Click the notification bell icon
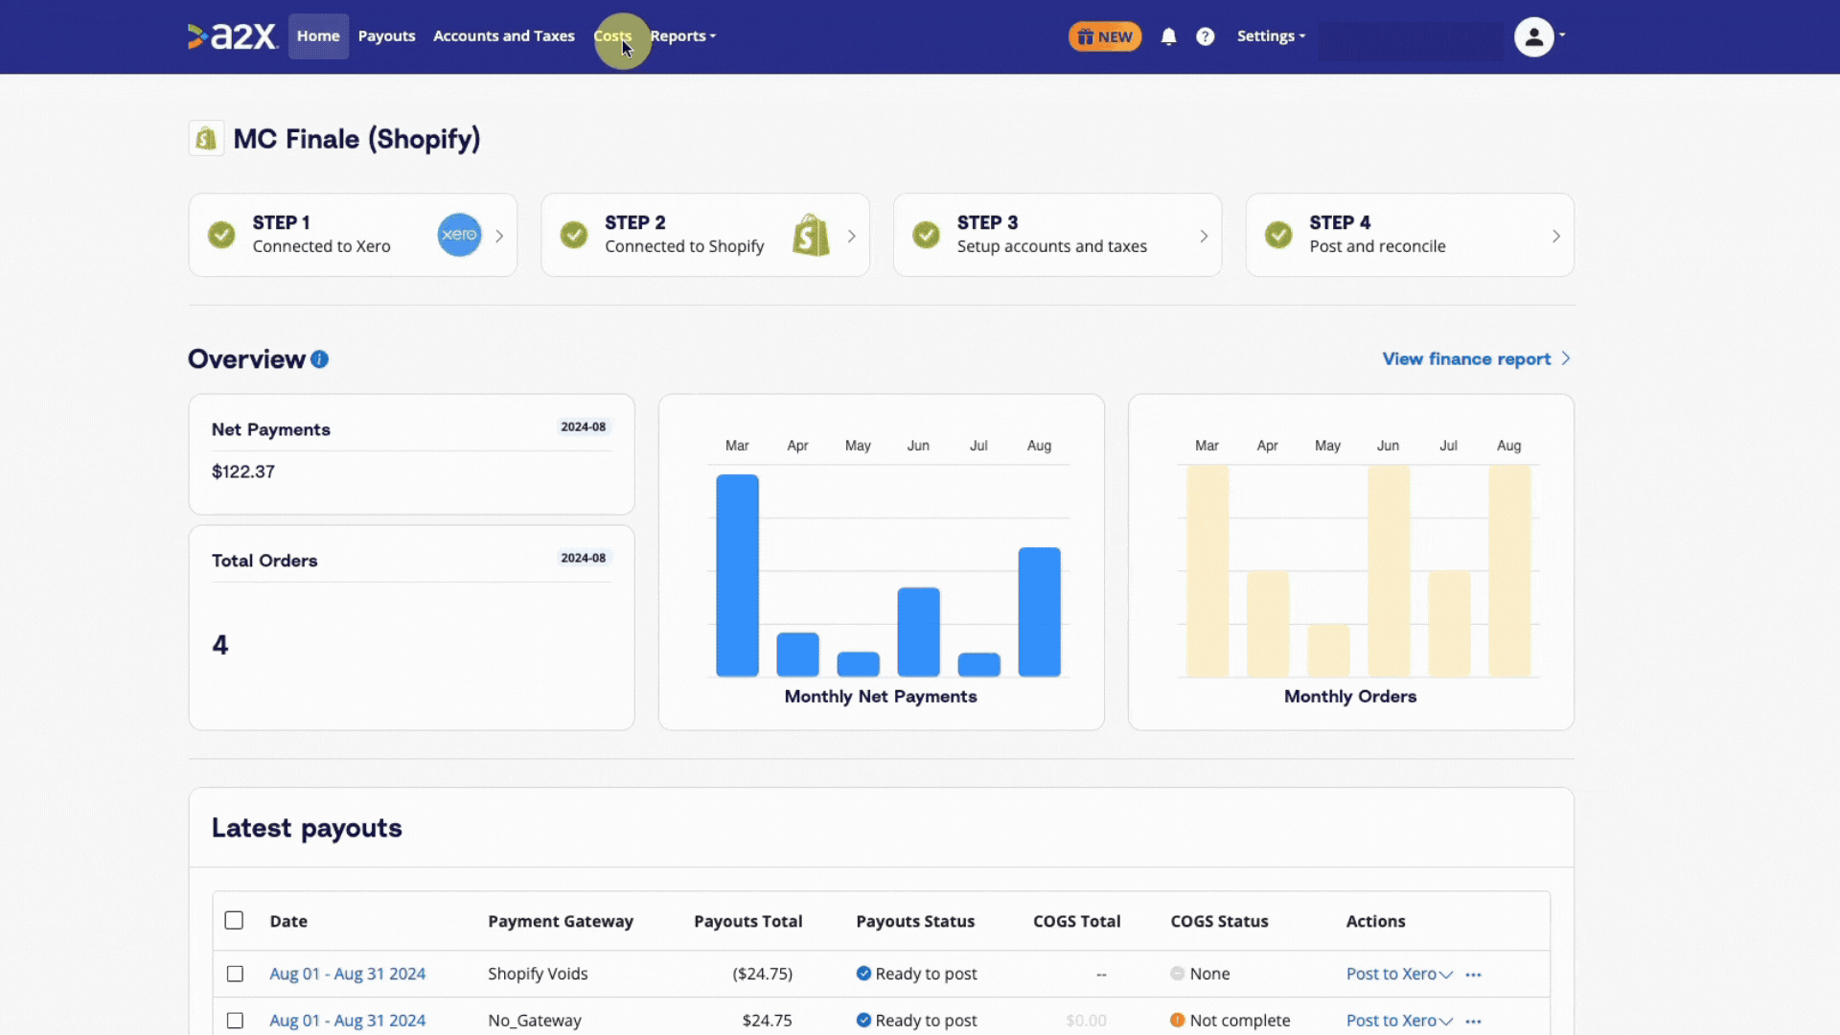Screen dimensions: 1840x1035 tap(1167, 35)
